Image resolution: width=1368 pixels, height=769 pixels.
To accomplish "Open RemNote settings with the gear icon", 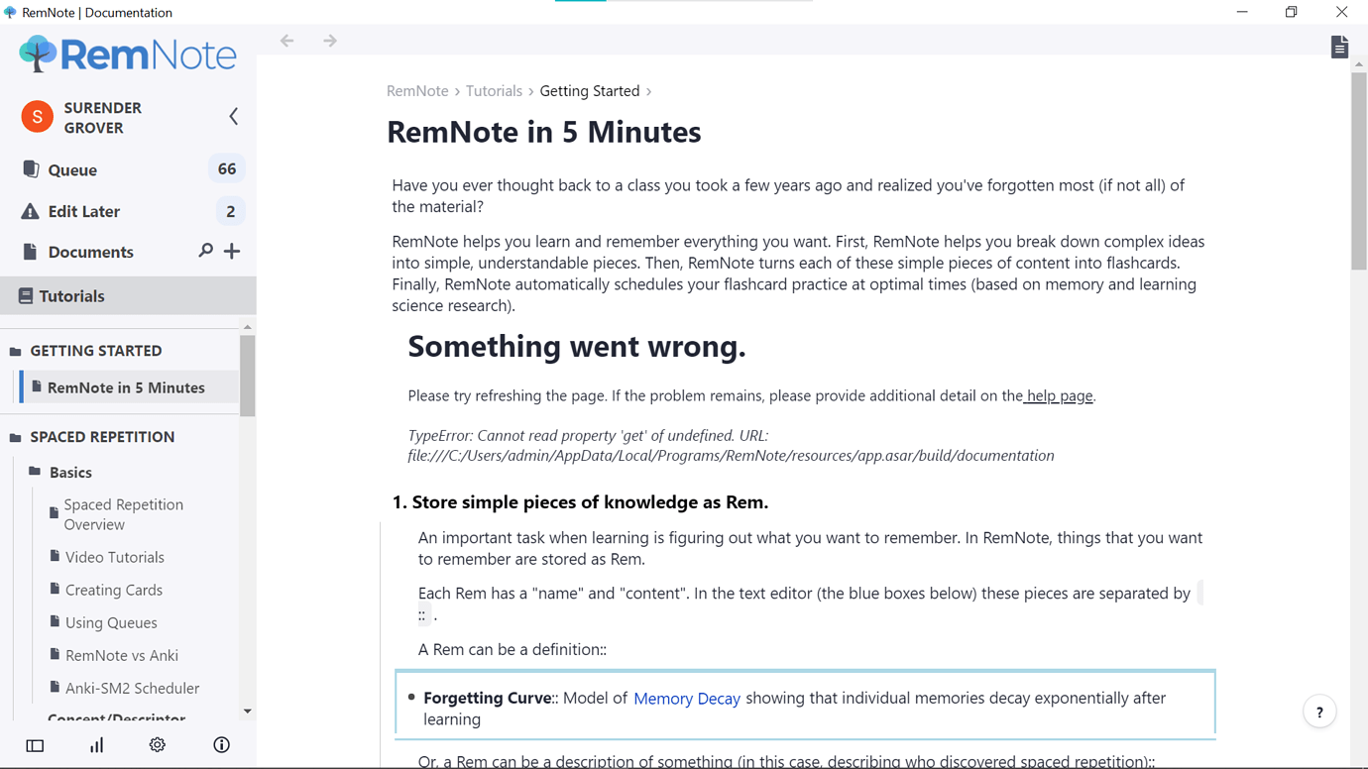I will click(x=157, y=744).
